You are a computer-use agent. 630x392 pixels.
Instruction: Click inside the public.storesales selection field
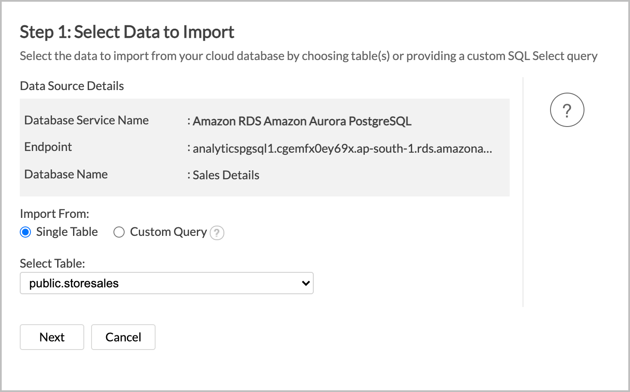(129, 283)
